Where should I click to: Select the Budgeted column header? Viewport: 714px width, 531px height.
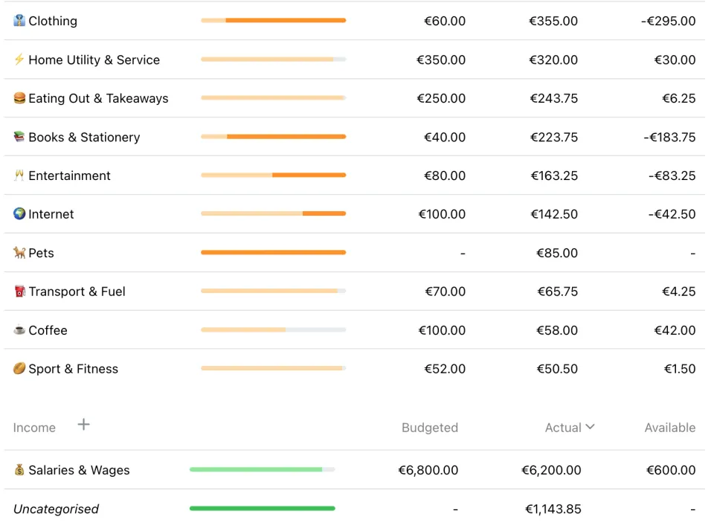coord(429,428)
